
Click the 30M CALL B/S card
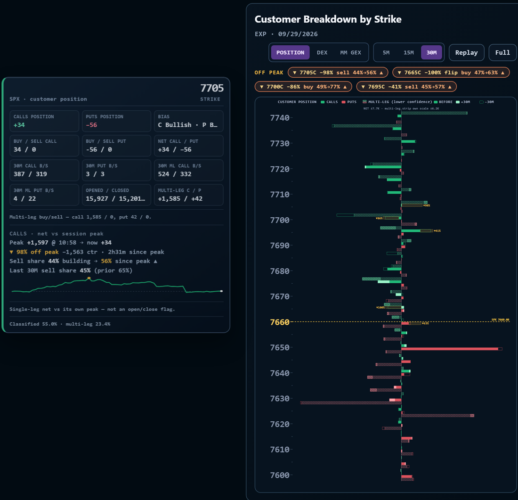[44, 170]
